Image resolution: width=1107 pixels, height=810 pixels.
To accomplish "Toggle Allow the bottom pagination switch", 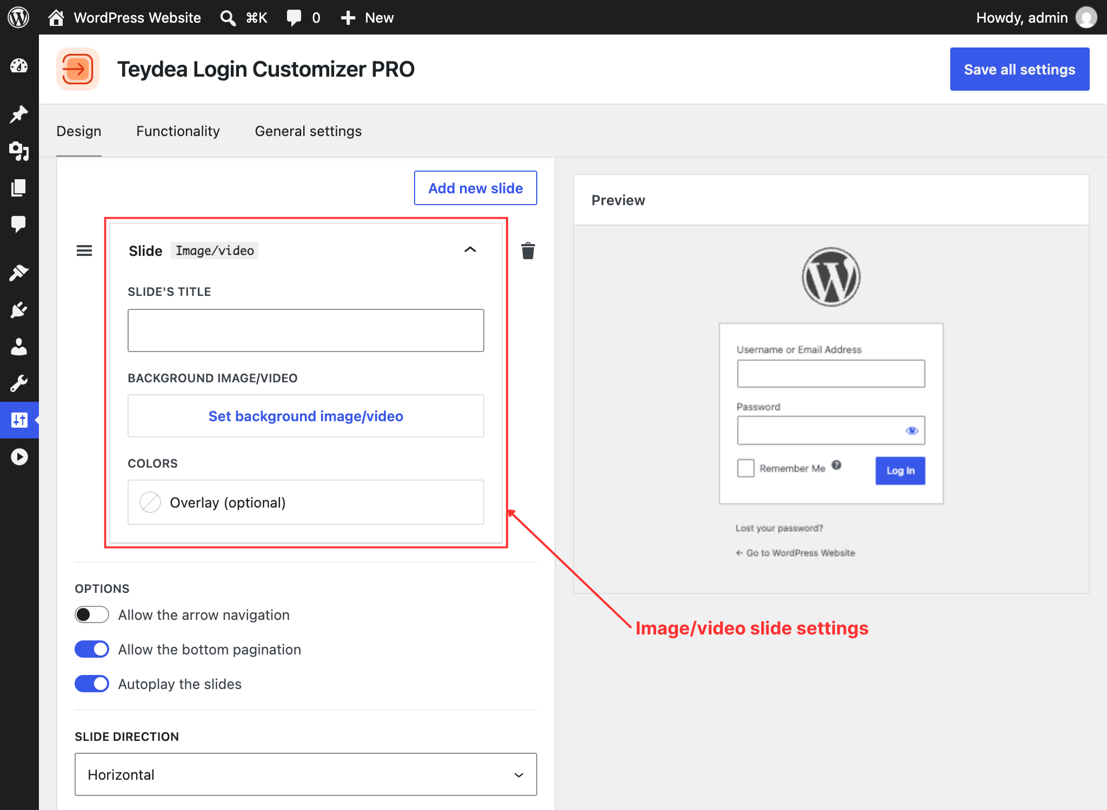I will 92,649.
